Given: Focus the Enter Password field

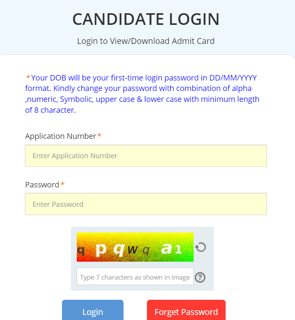Looking at the screenshot, I should 146,204.
